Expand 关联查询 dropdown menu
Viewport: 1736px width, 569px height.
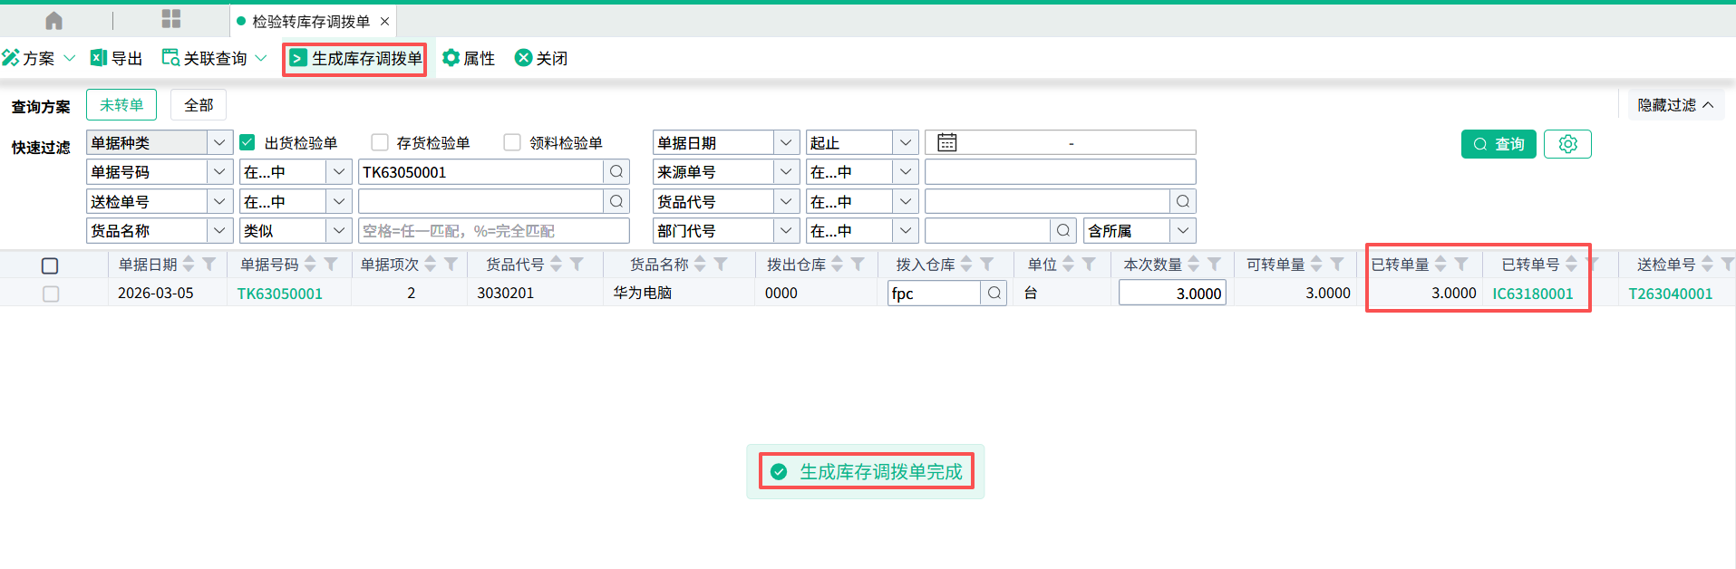(261, 58)
